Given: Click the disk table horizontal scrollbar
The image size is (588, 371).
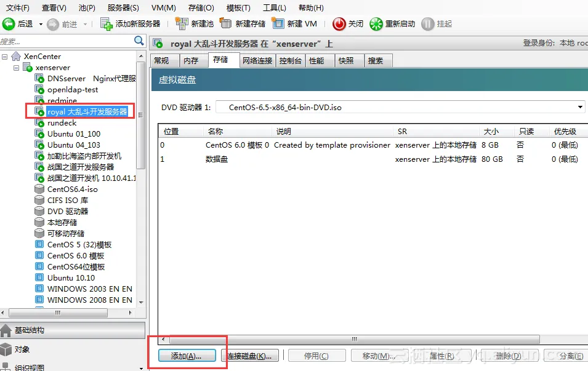Looking at the screenshot, I should (x=355, y=339).
